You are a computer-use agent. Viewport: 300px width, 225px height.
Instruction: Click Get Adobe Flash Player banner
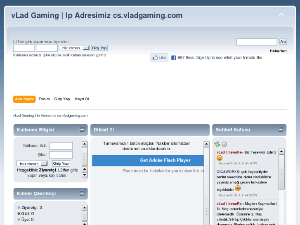(148, 161)
